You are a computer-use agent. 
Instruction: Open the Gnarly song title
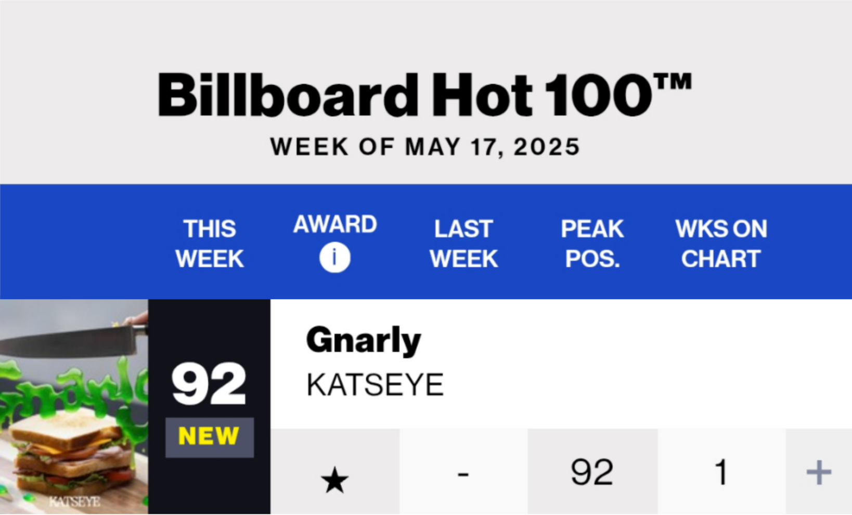pos(364,341)
